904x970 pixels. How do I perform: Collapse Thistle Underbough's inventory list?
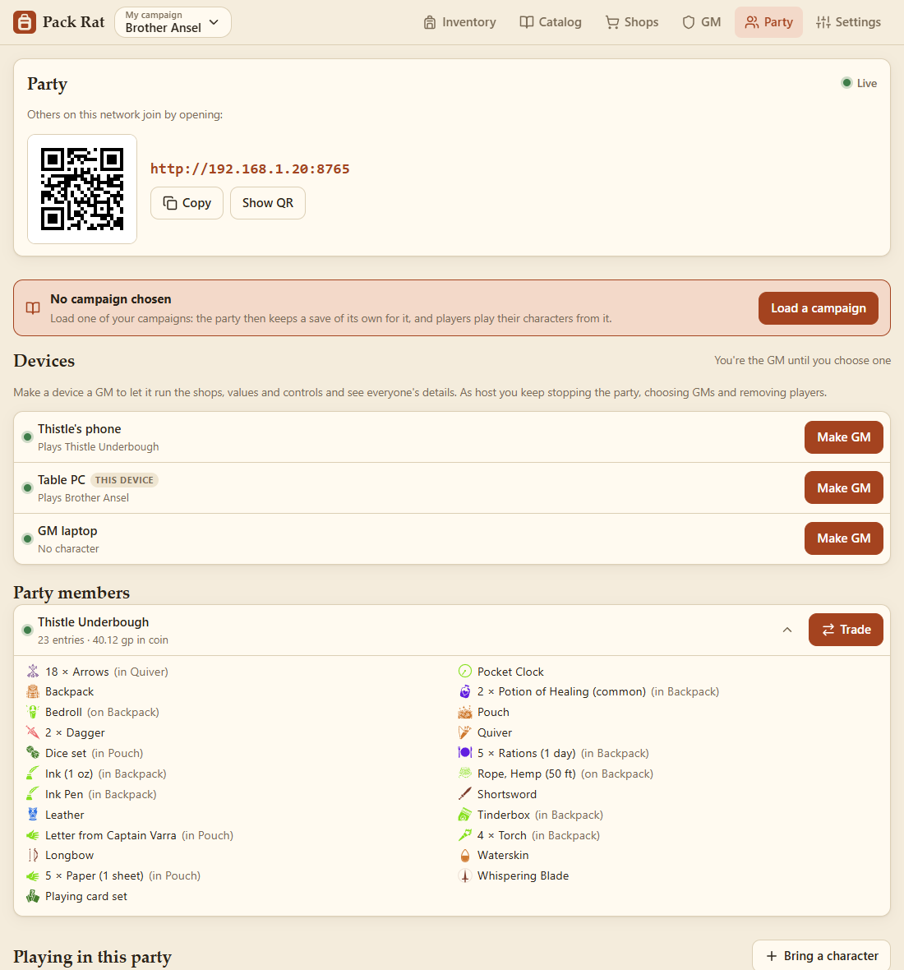point(787,630)
